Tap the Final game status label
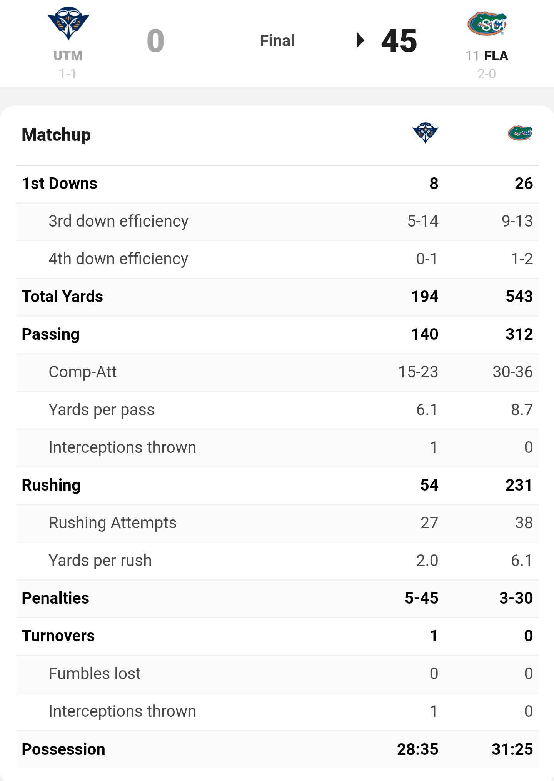The height and width of the screenshot is (781, 554). point(277,40)
